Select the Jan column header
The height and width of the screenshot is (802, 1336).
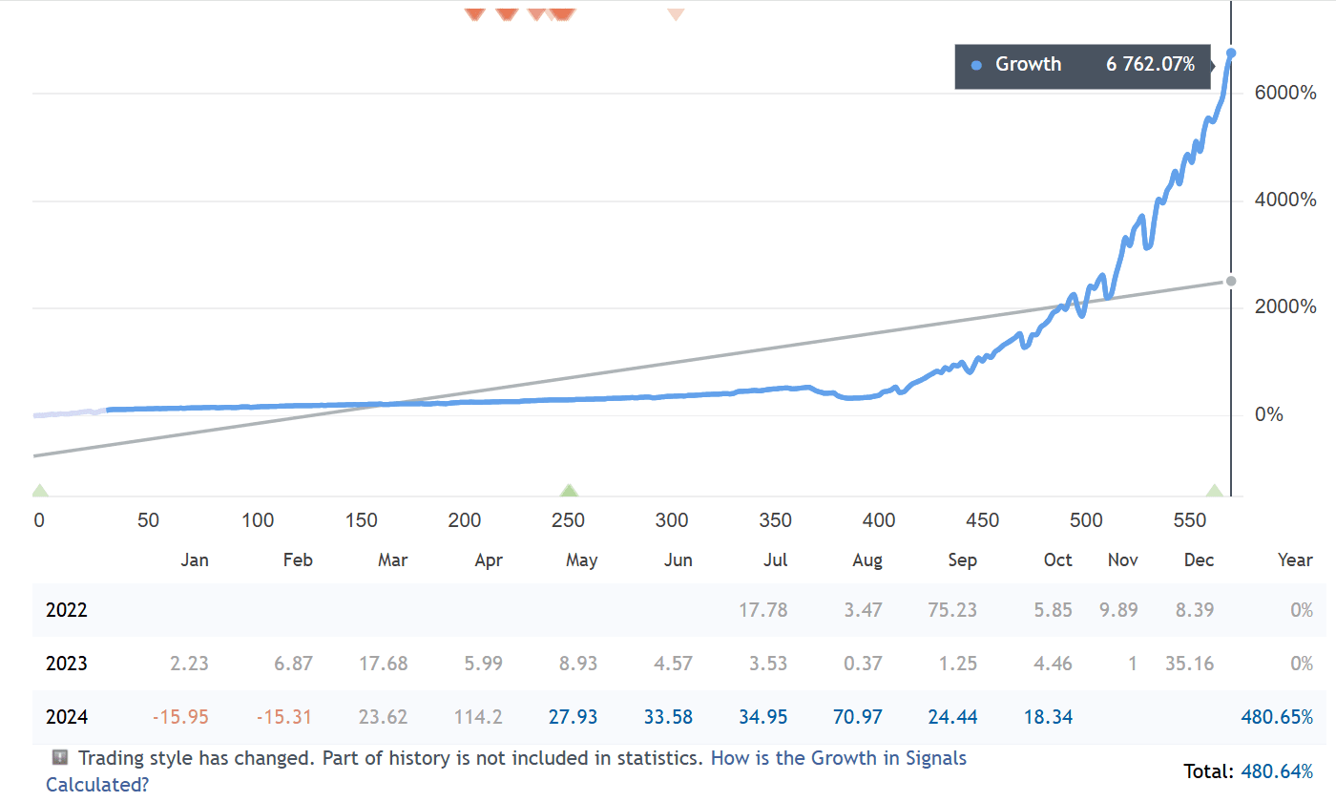point(195,560)
